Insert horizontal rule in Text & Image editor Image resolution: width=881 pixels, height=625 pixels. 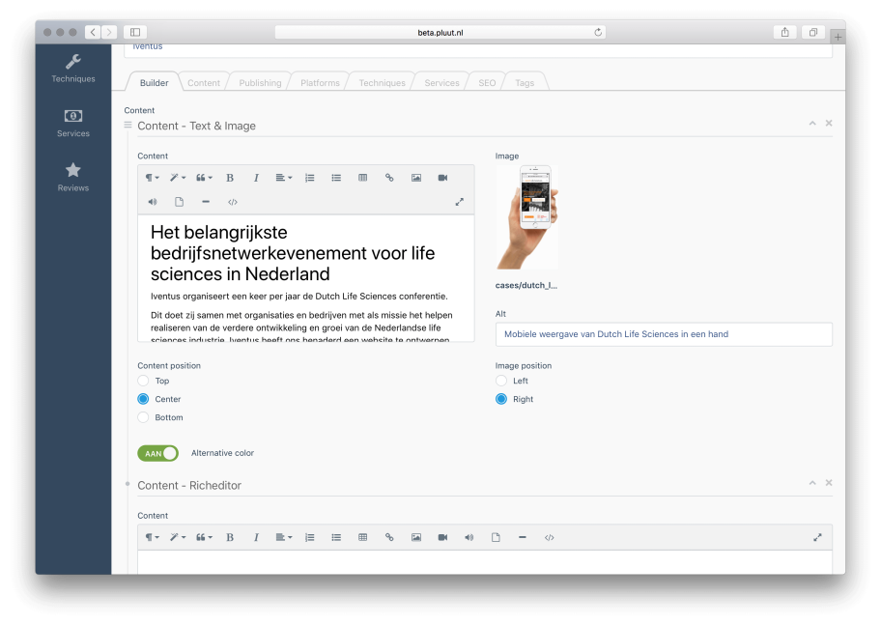coord(206,202)
